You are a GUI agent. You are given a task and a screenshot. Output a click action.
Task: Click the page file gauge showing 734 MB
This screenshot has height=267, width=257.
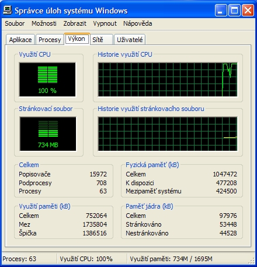[48, 134]
